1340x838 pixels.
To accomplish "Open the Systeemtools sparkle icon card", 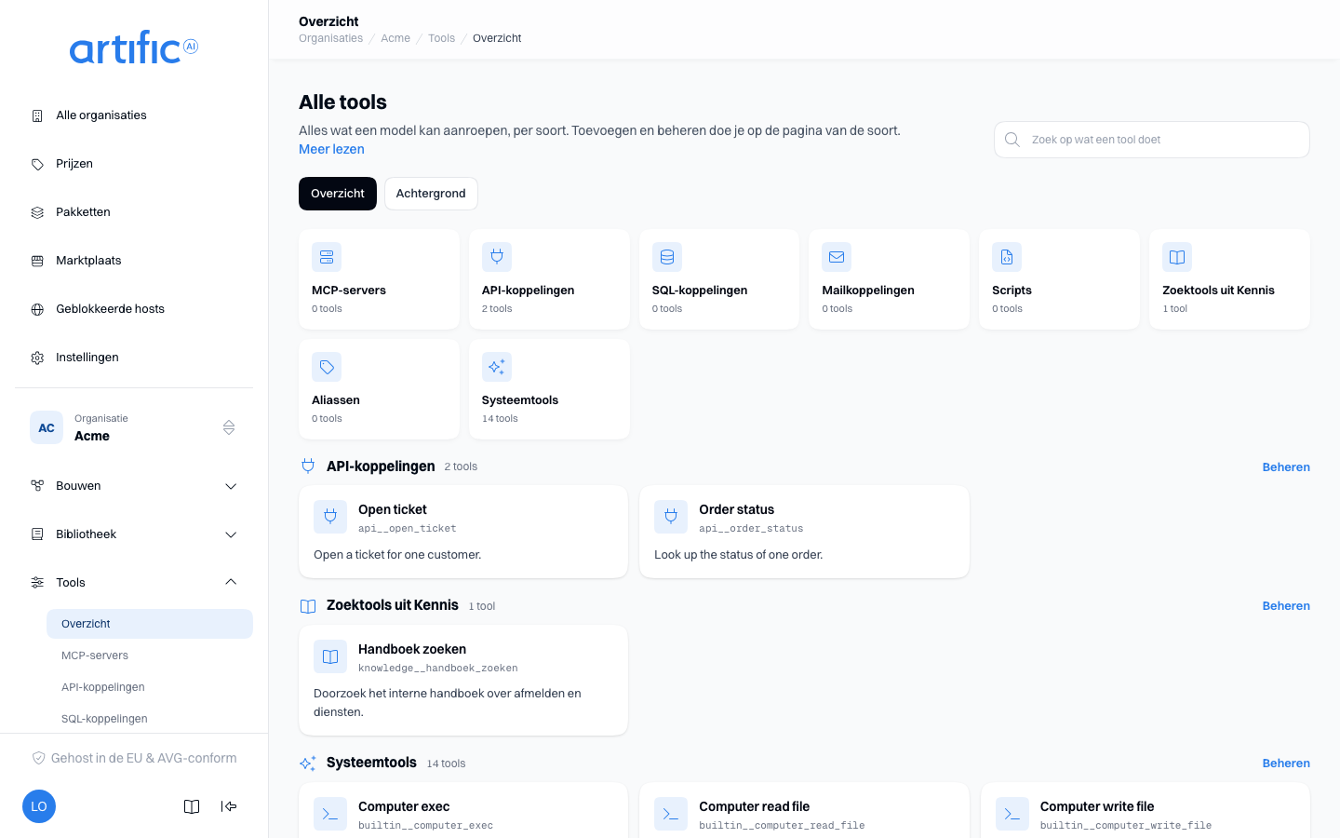I will coord(497,367).
